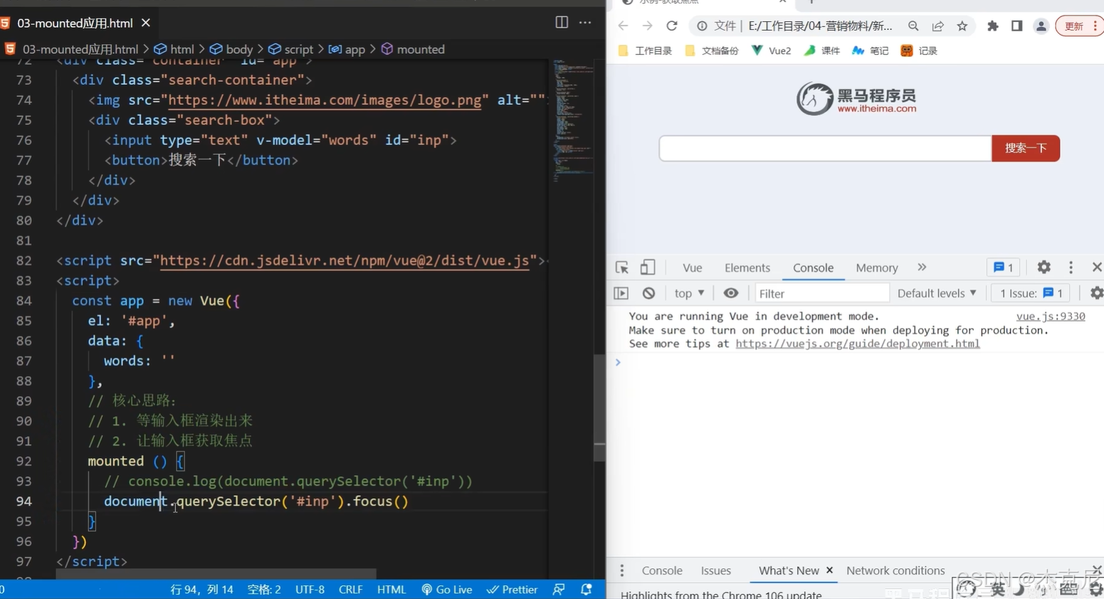Switch to the Vue DevTools tab

tap(692, 267)
